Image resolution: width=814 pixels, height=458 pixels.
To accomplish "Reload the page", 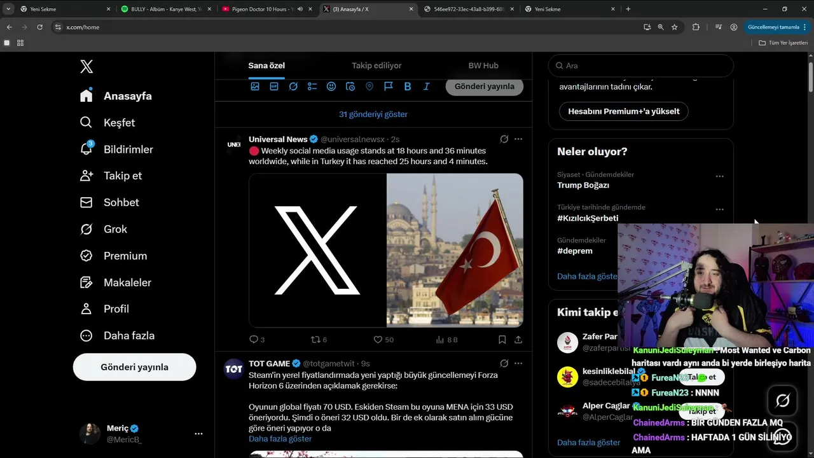I will click(39, 27).
